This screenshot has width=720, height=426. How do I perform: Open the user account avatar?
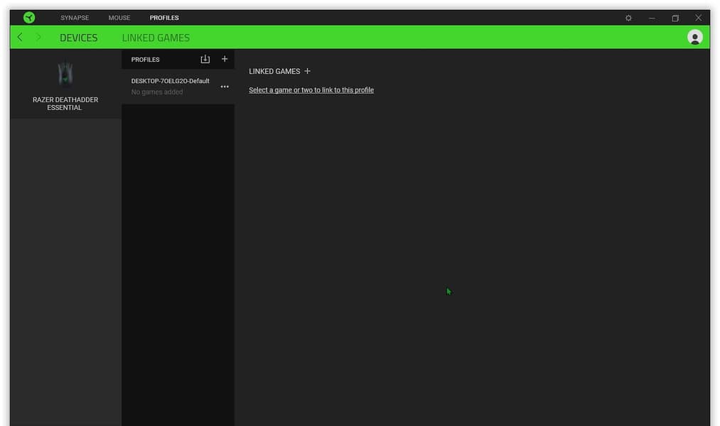694,37
